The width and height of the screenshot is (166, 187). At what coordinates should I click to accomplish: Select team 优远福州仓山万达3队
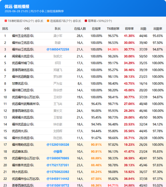pyautogui.click(x=26, y=97)
